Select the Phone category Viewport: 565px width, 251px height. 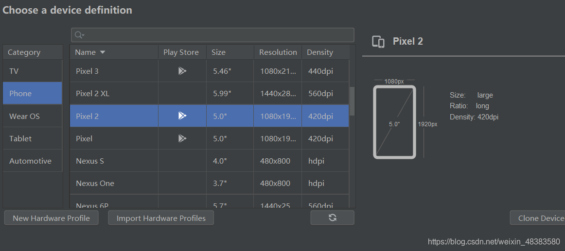point(33,94)
